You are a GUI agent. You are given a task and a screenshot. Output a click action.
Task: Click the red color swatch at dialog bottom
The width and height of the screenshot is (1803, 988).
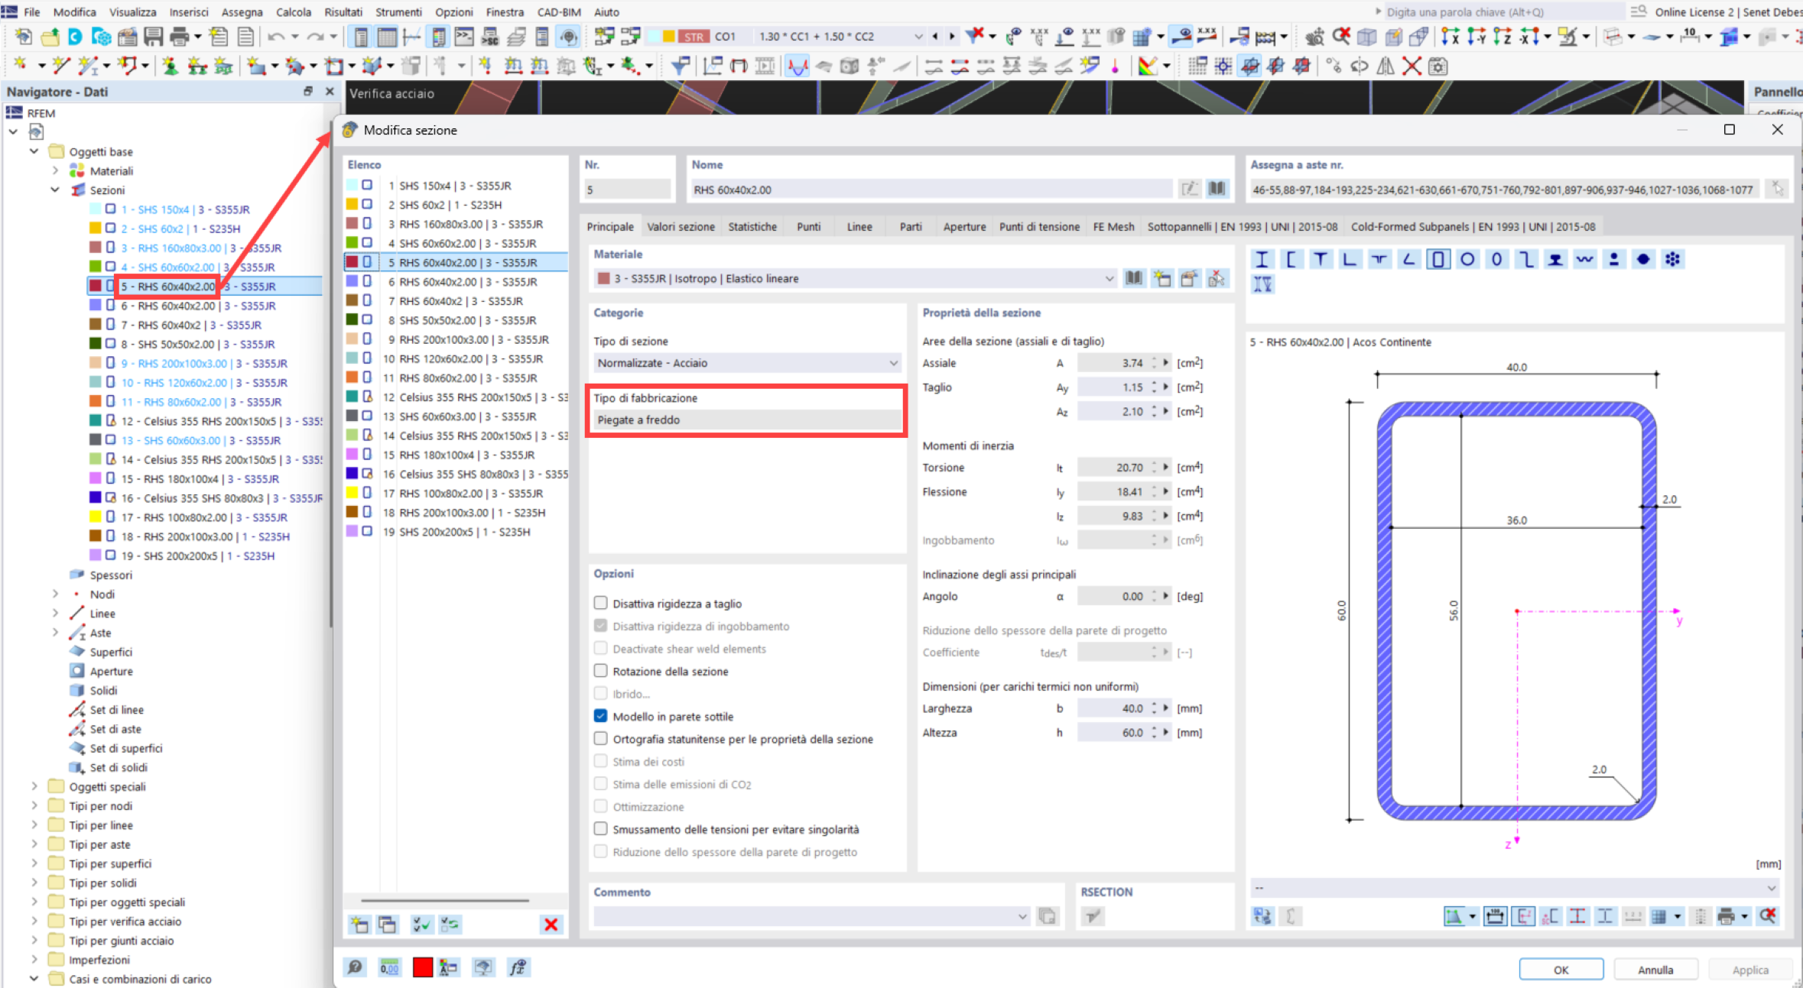(x=422, y=967)
